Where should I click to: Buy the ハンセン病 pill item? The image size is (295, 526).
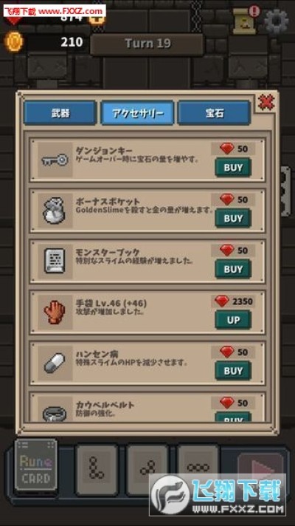point(233,371)
